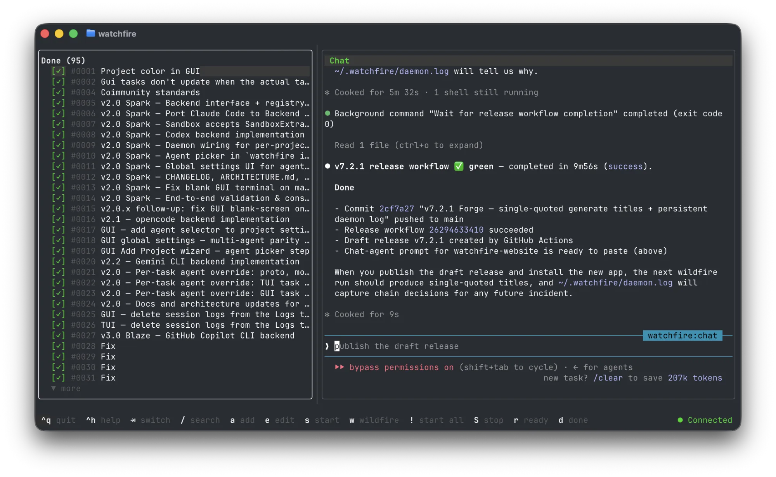Screen dimensions: 776x477
Task: Select task 'GUI Add Project wizard — agent picker step'
Action: 205,251
